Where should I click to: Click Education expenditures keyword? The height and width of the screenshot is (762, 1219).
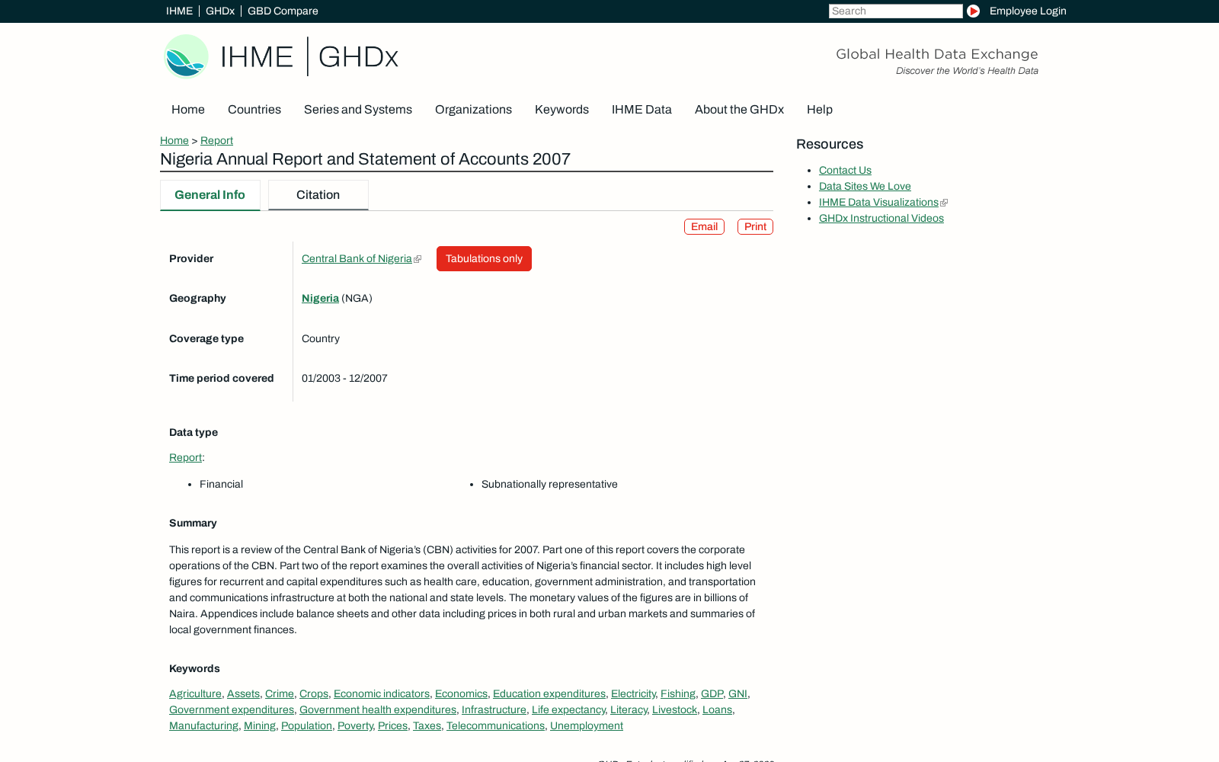(x=549, y=694)
